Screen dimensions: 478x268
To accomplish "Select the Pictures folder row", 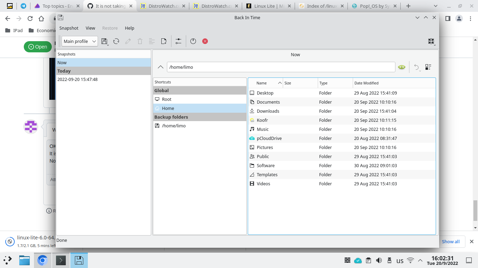I will 342,147.
